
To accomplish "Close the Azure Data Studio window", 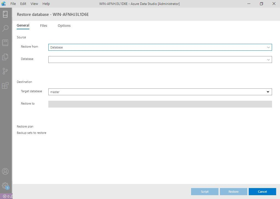I will pos(274,4).
